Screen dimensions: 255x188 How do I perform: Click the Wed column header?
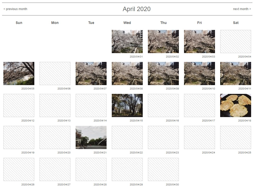pos(127,23)
